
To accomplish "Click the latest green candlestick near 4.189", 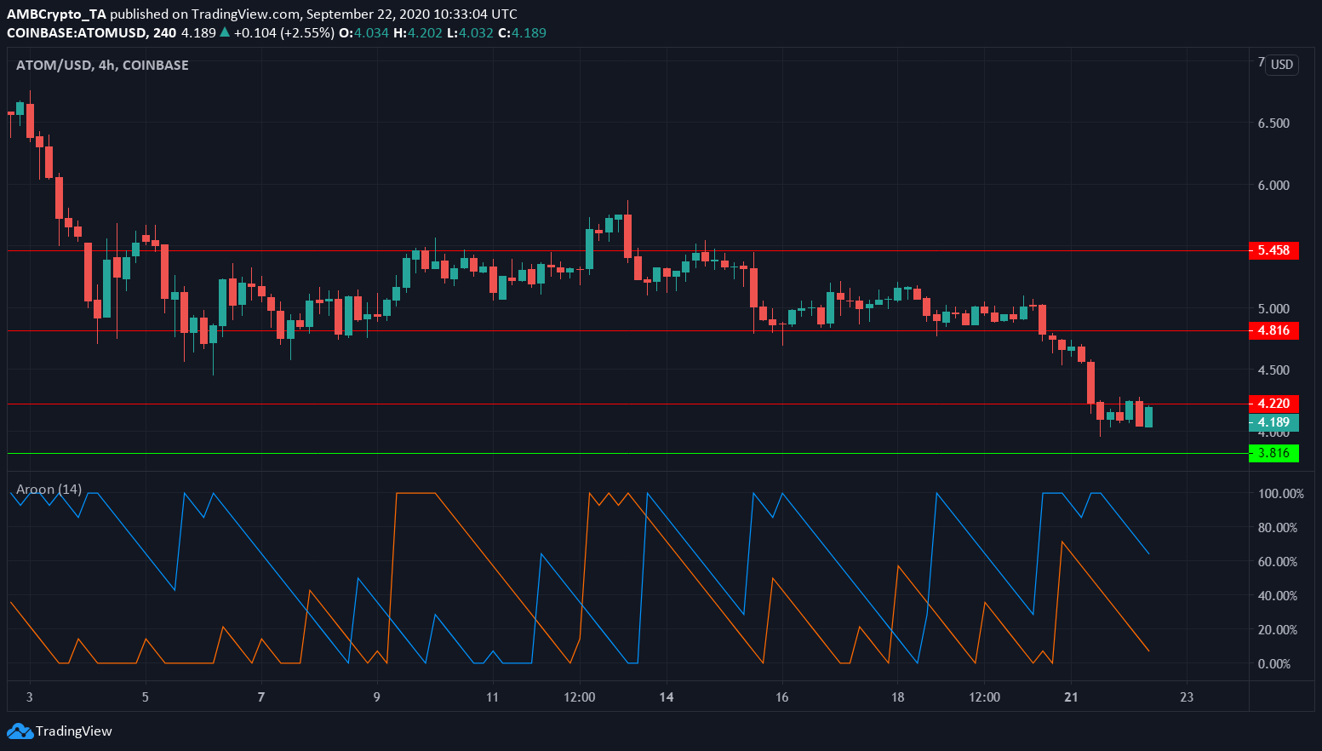I will click(1149, 416).
